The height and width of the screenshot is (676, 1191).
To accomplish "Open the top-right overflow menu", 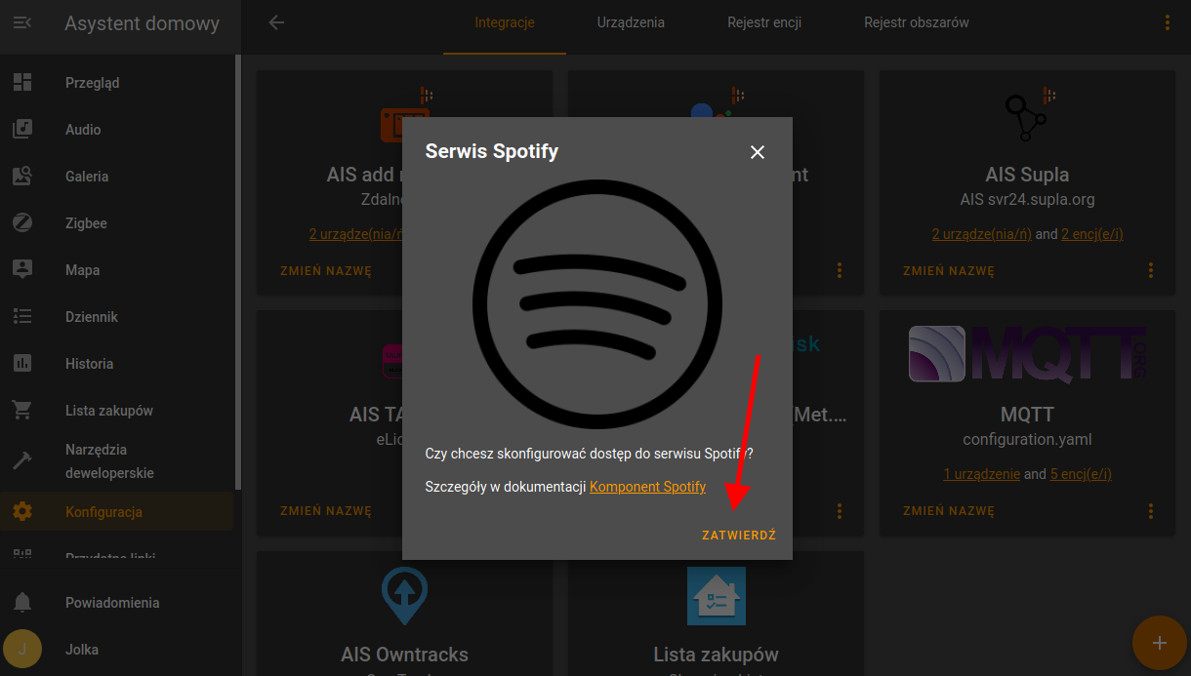I will [x=1168, y=22].
